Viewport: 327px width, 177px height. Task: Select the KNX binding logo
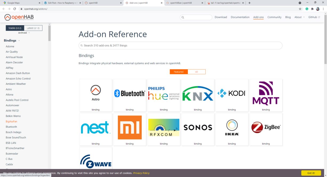coord(198,94)
